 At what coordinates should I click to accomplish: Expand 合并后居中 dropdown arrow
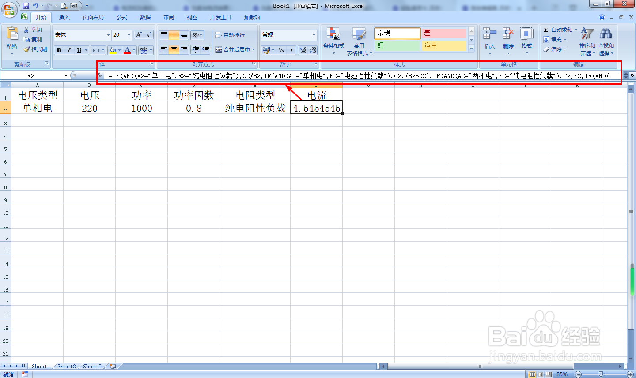point(254,50)
